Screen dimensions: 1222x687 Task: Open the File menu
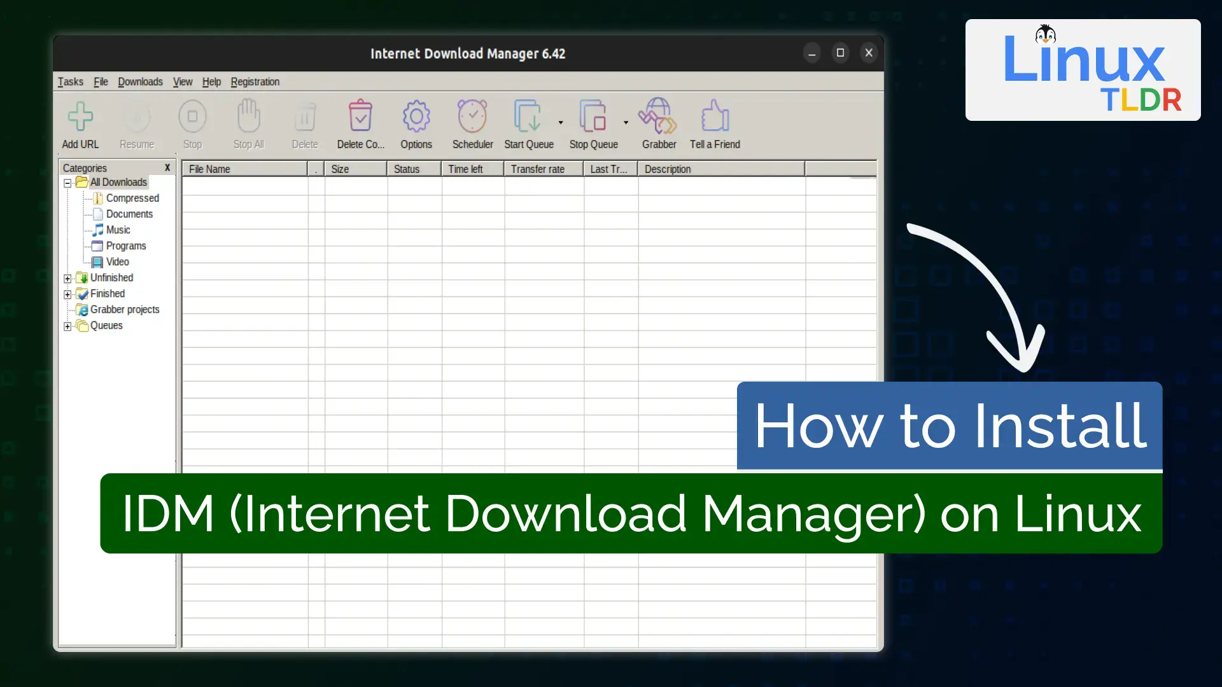101,81
